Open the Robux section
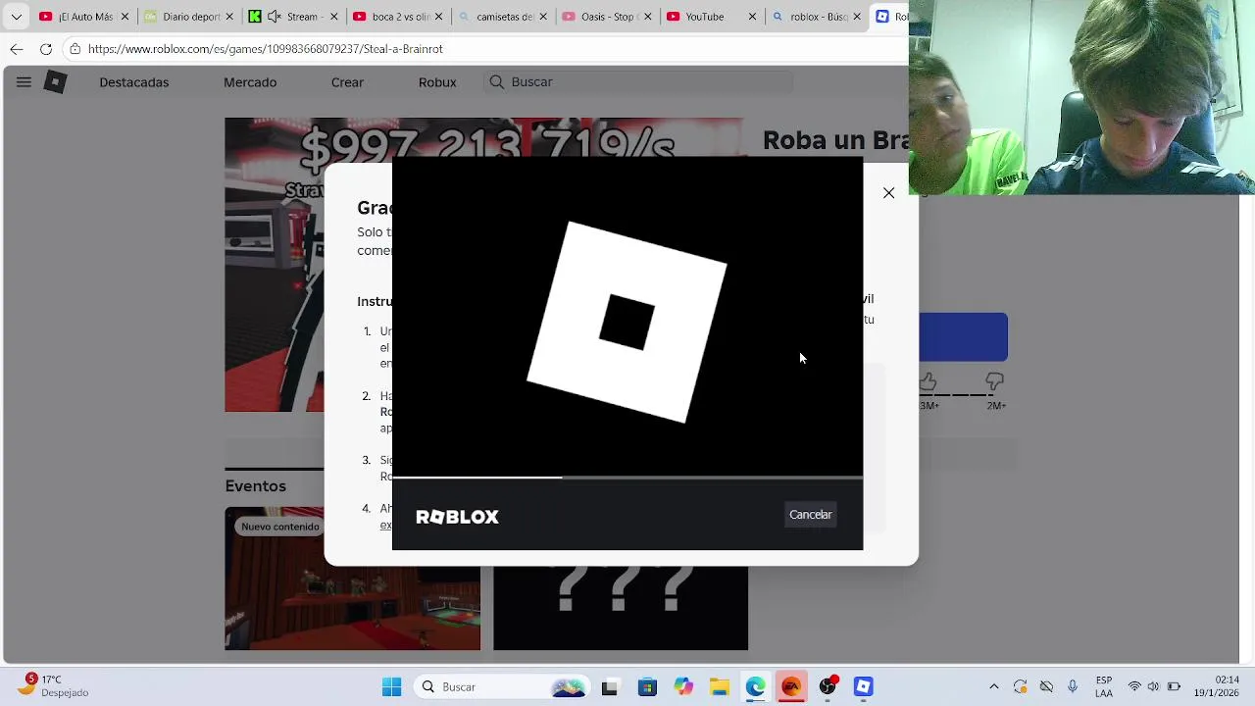This screenshot has height=706, width=1255. click(x=437, y=82)
